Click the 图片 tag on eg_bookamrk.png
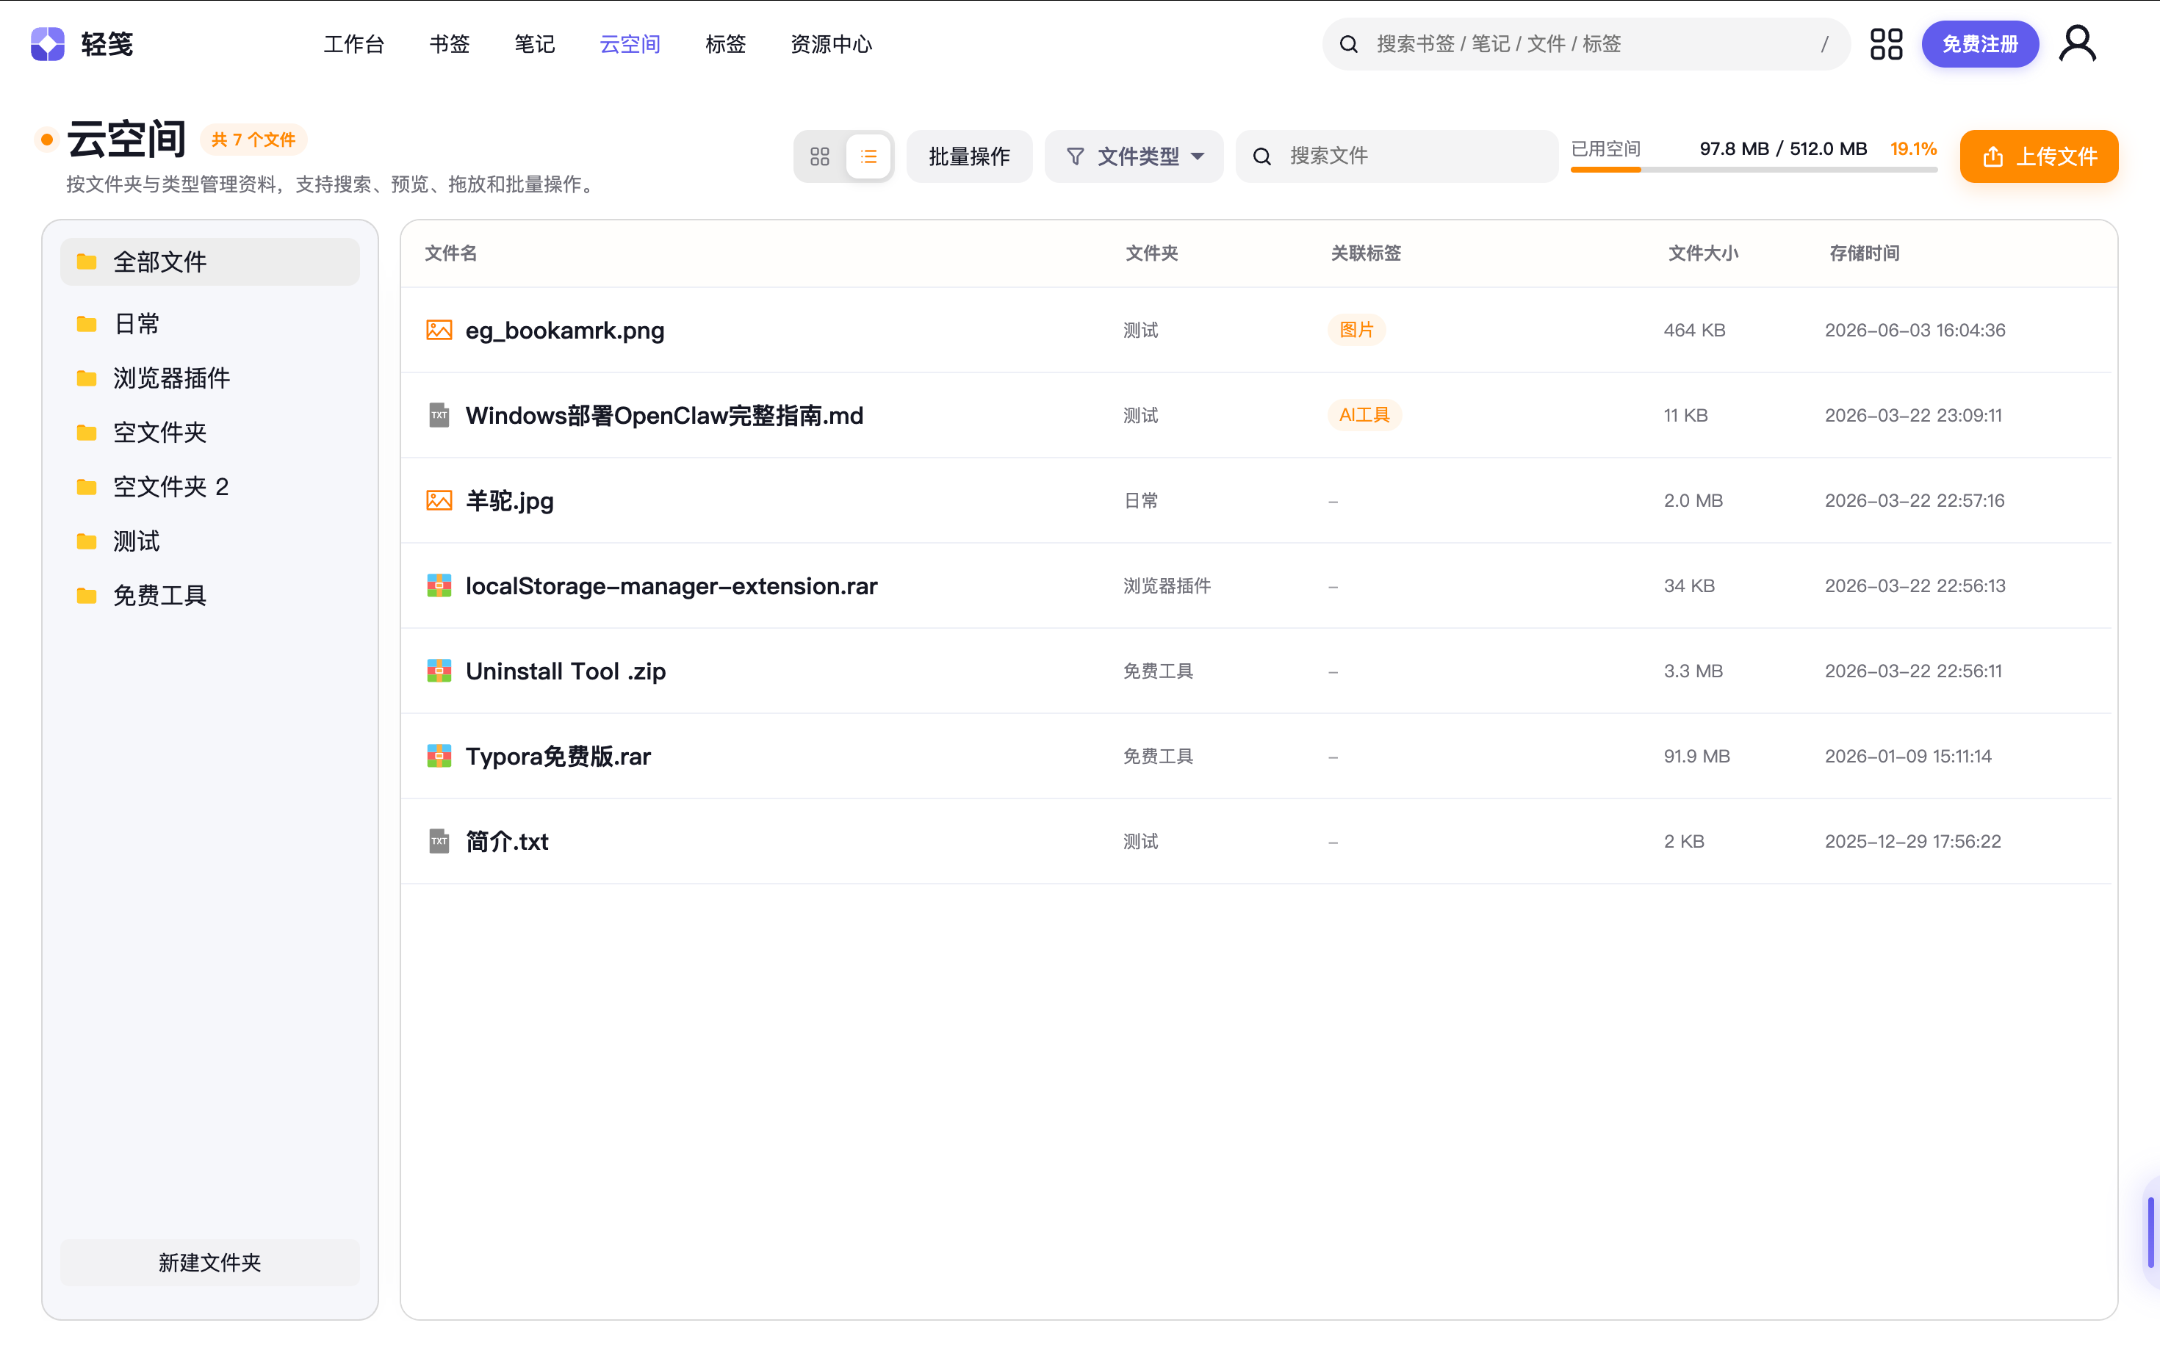The height and width of the screenshot is (1356, 2160). 1356,330
